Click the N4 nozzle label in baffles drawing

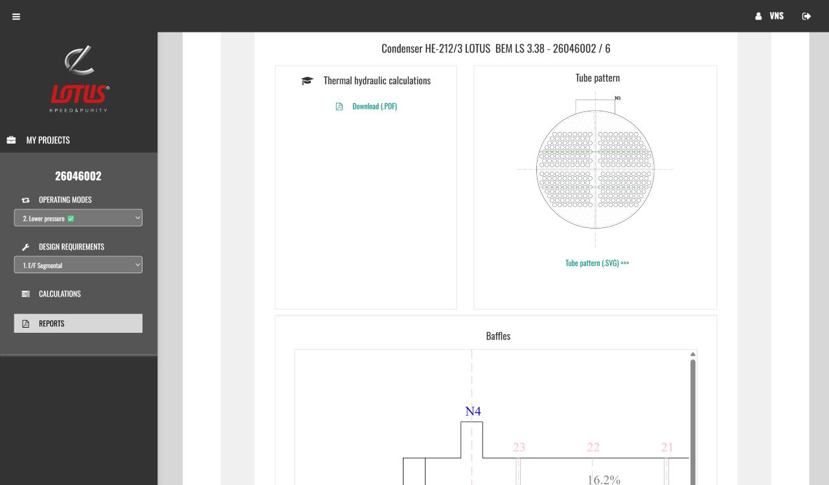[473, 411]
